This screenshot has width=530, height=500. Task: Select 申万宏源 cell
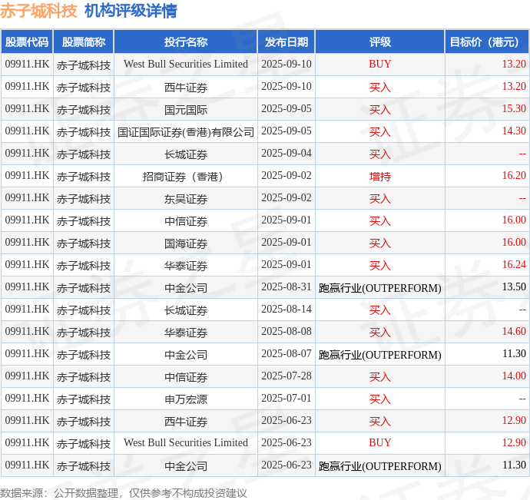(x=186, y=399)
